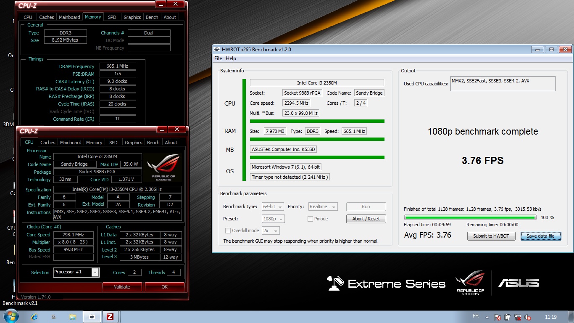
Task: Open the Help menu in HWBOT
Action: pyautogui.click(x=231, y=58)
